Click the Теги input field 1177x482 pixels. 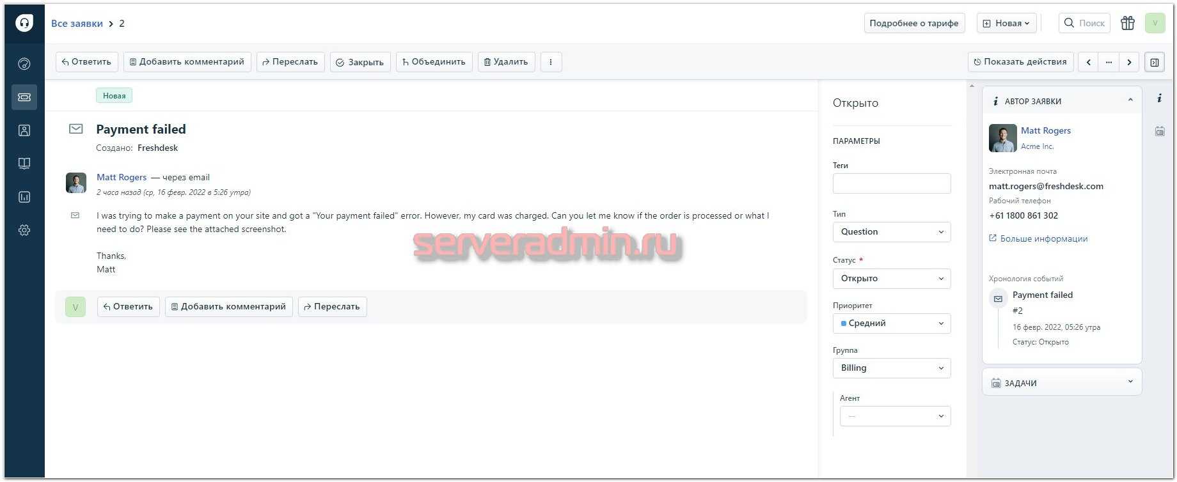point(891,183)
